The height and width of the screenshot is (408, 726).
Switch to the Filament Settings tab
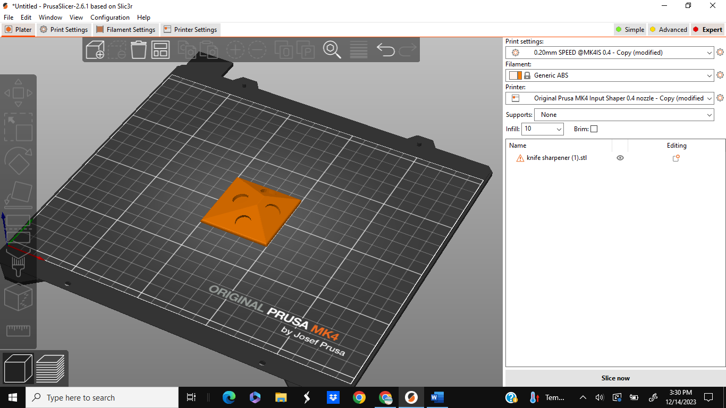point(126,30)
